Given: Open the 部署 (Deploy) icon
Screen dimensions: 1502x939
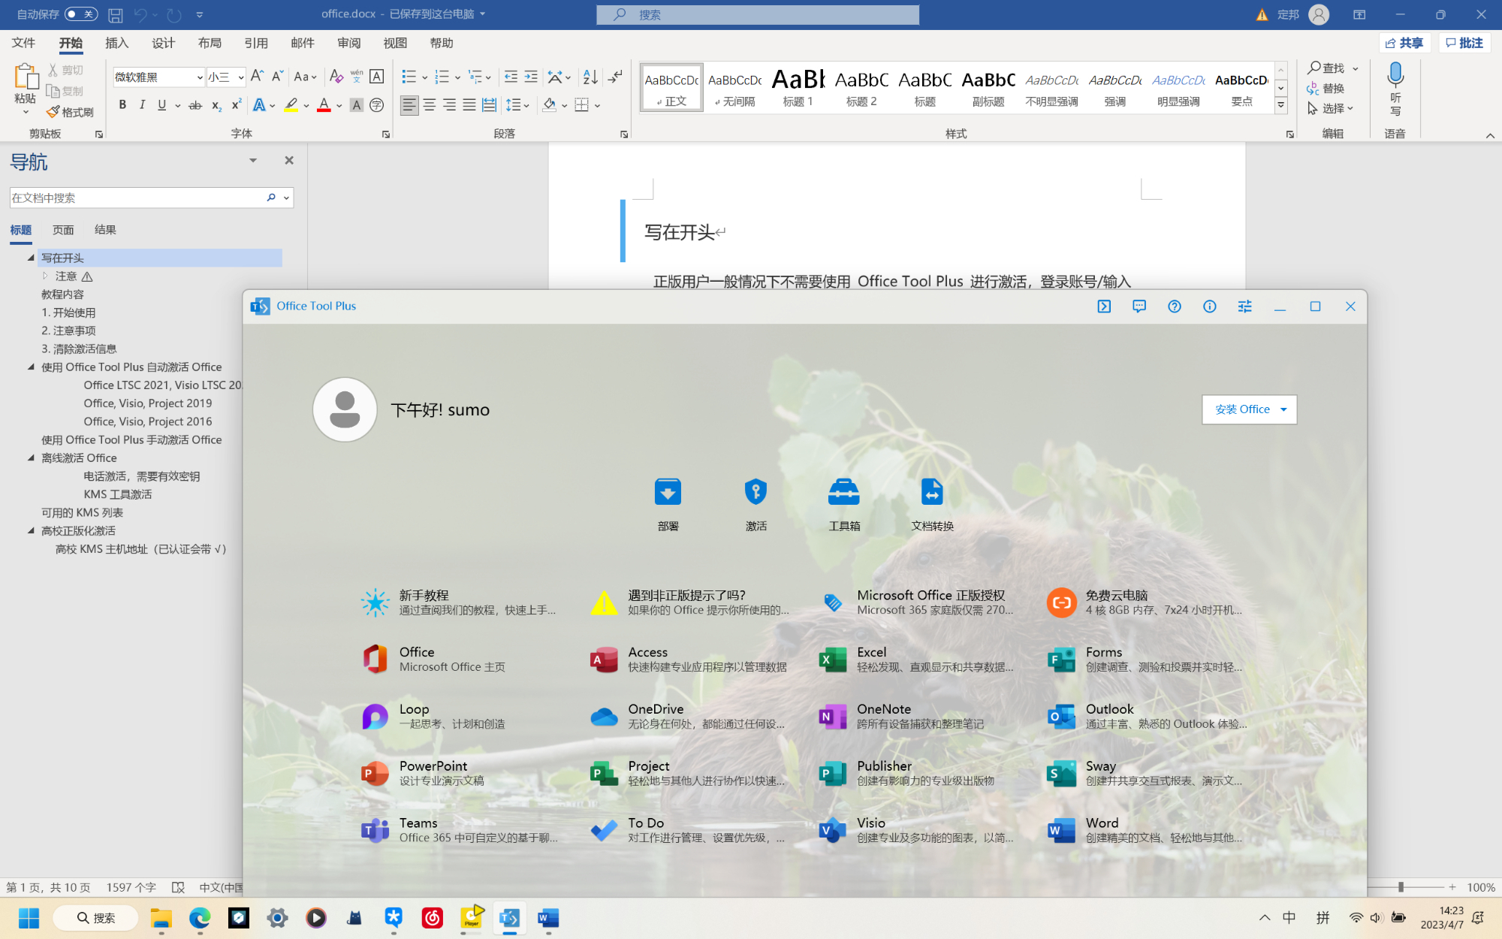Looking at the screenshot, I should coord(668,493).
